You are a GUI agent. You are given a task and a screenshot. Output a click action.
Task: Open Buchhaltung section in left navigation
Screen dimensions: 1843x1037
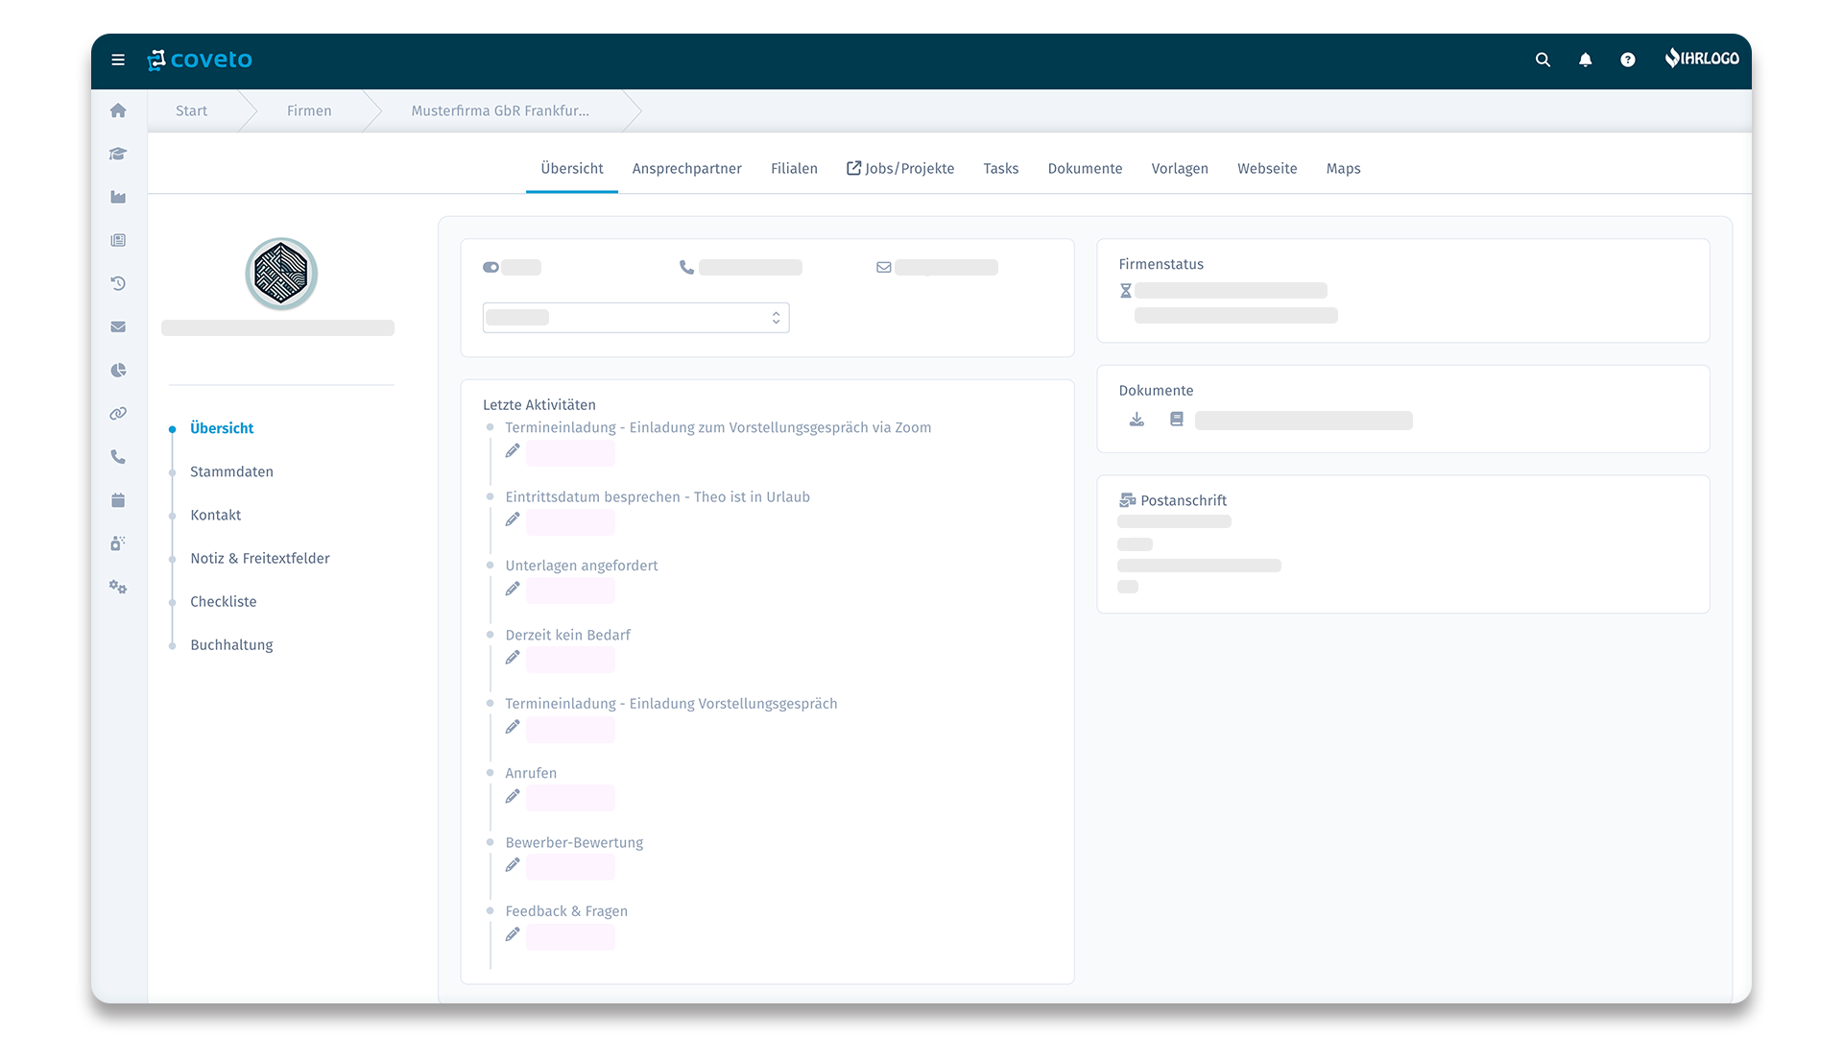pos(231,644)
